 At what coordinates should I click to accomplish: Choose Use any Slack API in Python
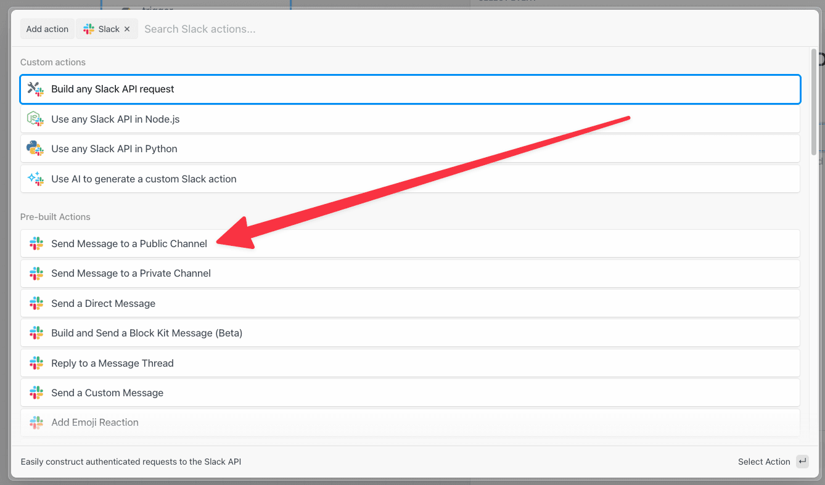[x=410, y=149]
